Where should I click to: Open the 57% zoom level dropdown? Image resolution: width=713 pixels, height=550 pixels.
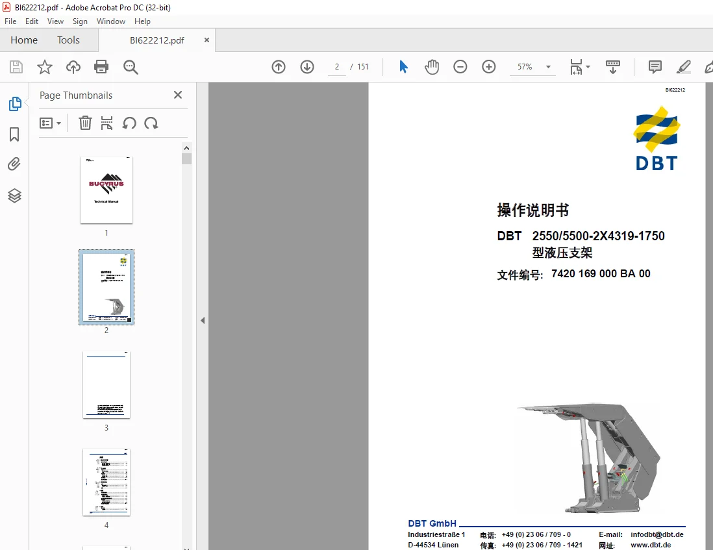(x=549, y=67)
